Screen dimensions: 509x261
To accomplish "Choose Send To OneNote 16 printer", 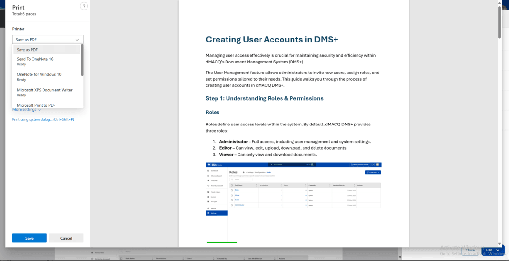I will point(46,62).
